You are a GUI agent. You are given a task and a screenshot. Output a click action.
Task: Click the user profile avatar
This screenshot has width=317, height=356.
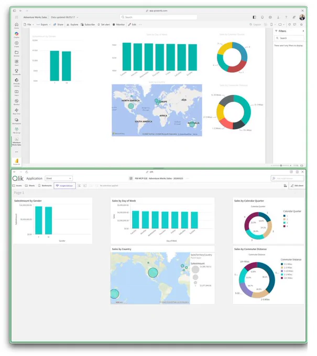(302, 17)
